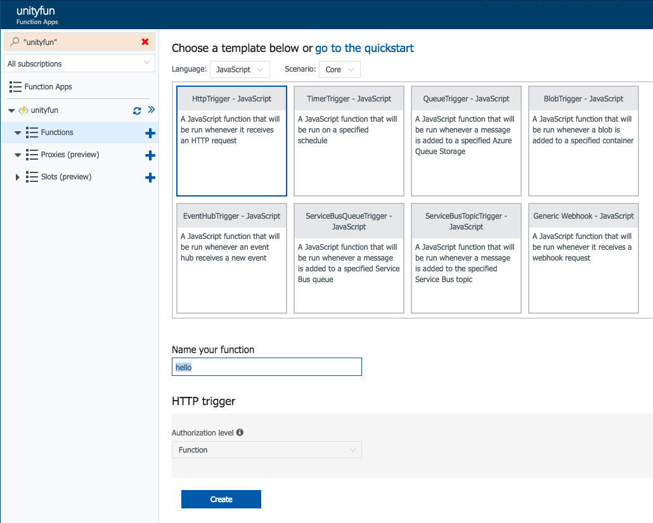Refresh the unityfun function app

point(137,110)
